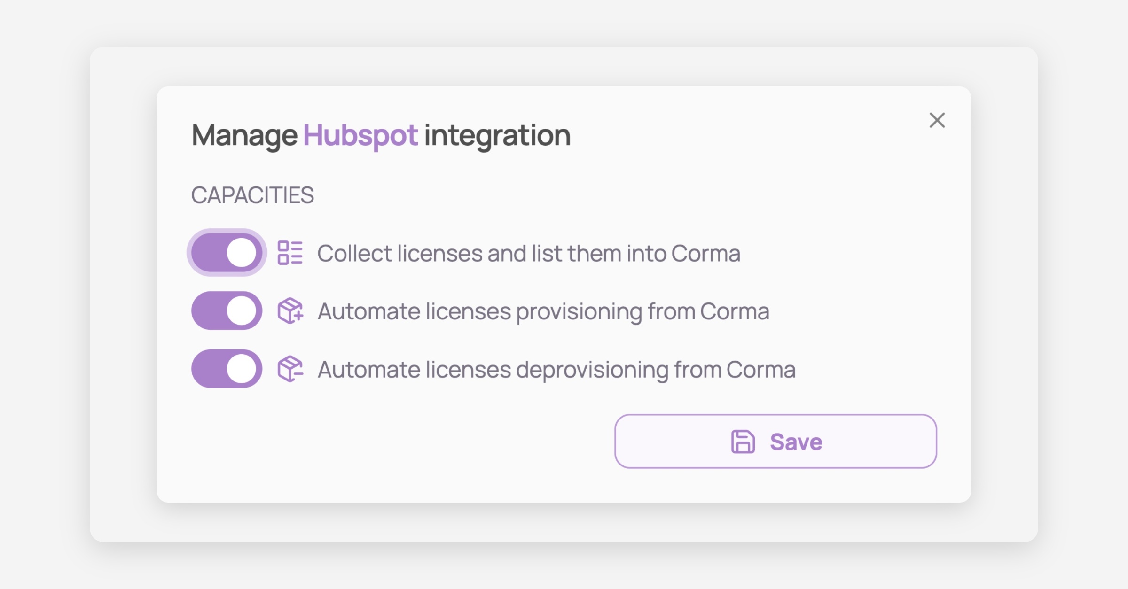Click the CAPACITIES section heading
Viewport: 1128px width, 589px height.
(x=252, y=195)
